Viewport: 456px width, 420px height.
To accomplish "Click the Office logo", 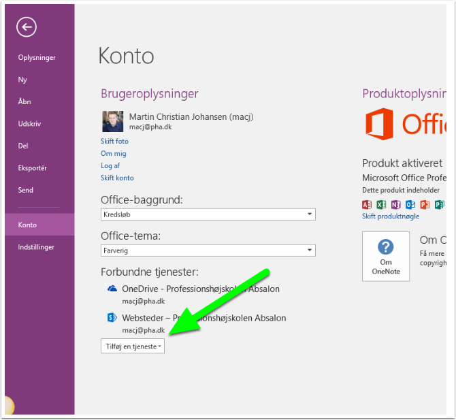I will (406, 124).
